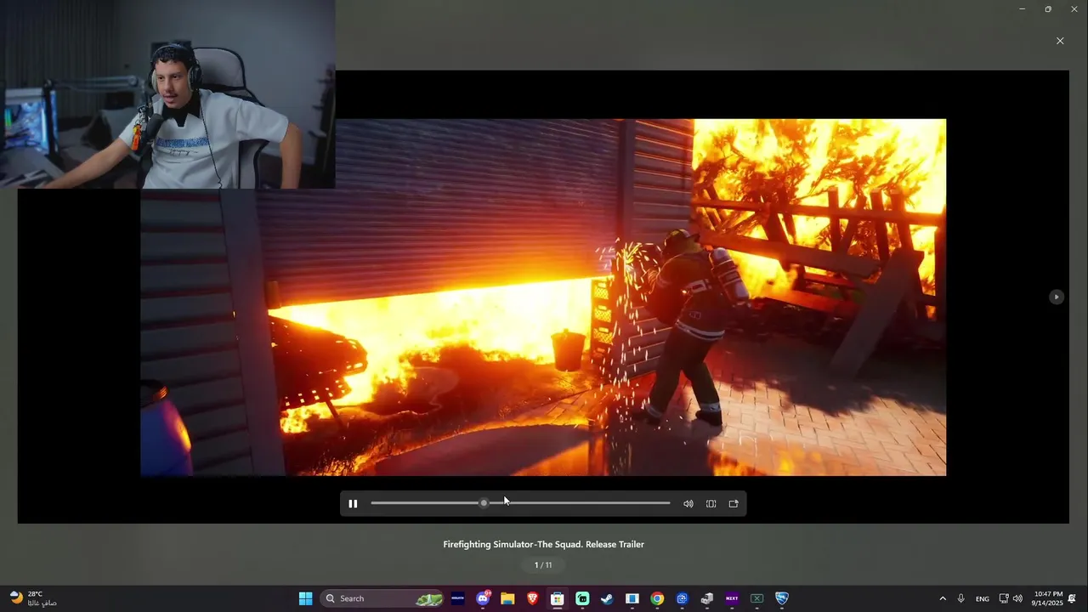Viewport: 1088px width, 612px height.
Task: Open the weather widget showing 28°C
Action: coord(34,598)
